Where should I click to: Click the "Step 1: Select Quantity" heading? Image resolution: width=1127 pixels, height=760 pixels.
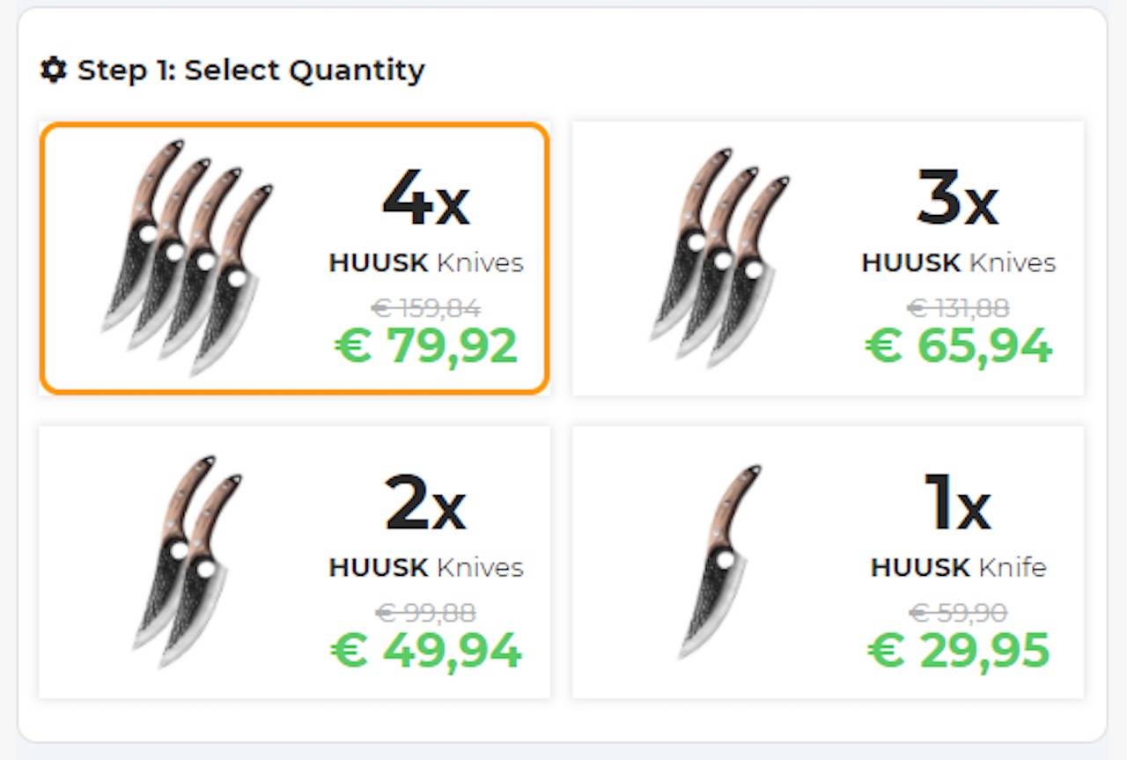[251, 70]
